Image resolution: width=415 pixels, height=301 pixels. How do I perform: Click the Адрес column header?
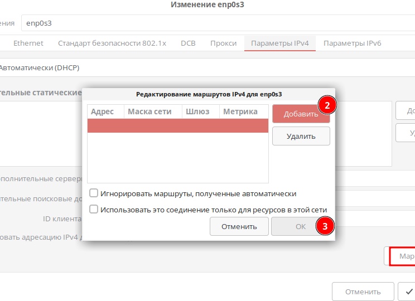pyautogui.click(x=105, y=111)
